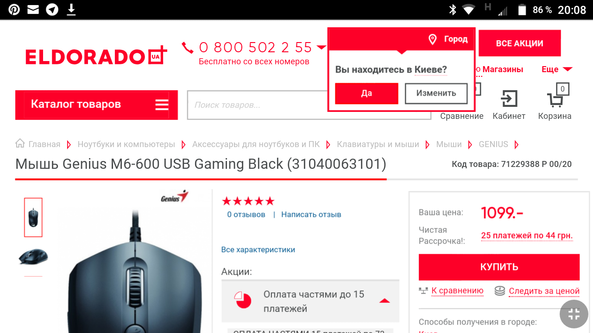Tap the phone handset icon

pyautogui.click(x=188, y=47)
